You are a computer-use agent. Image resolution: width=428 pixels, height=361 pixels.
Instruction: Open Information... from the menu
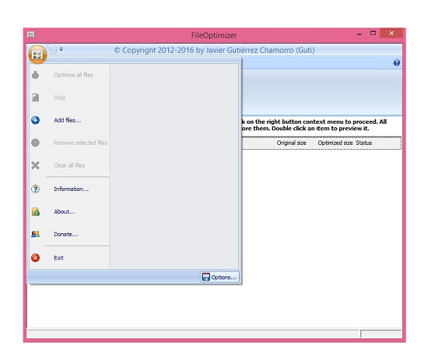coord(72,189)
